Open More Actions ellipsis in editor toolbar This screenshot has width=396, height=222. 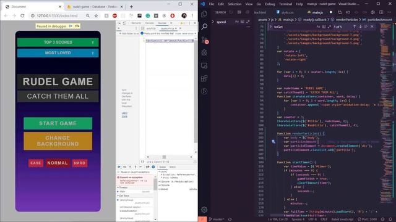[389, 12]
